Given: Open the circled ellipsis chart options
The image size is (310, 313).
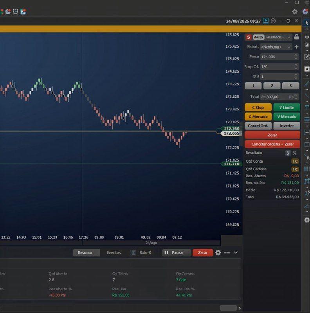Looking at the screenshot, I should [273, 21].
